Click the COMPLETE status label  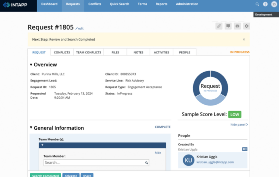tap(163, 127)
